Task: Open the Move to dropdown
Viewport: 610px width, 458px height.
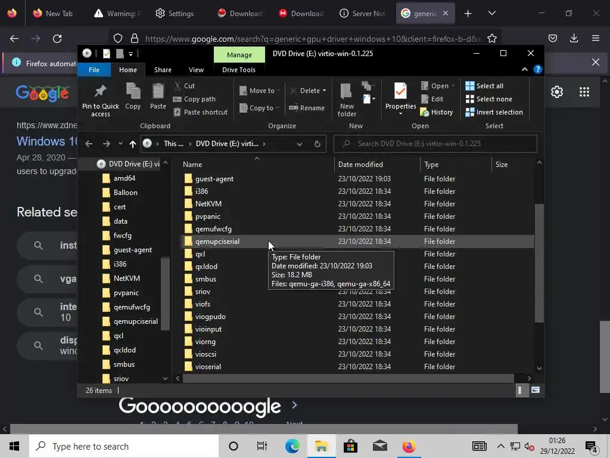Action: [x=260, y=91]
